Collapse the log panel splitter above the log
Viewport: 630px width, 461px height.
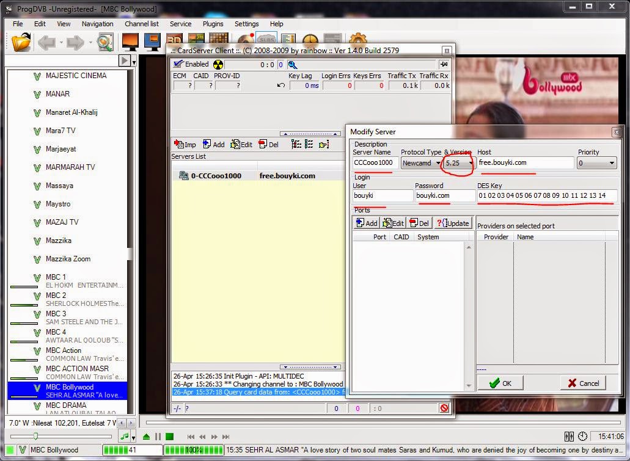[310, 367]
